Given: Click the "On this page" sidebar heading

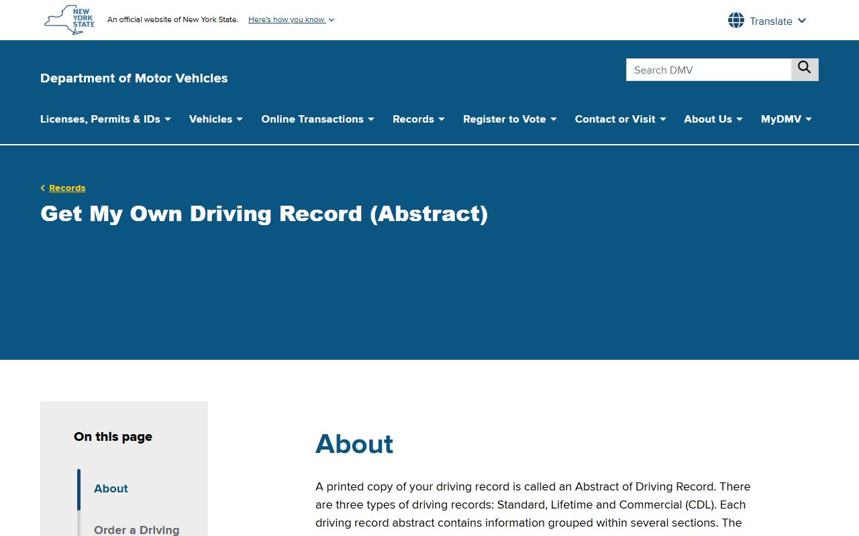Looking at the screenshot, I should tap(113, 437).
